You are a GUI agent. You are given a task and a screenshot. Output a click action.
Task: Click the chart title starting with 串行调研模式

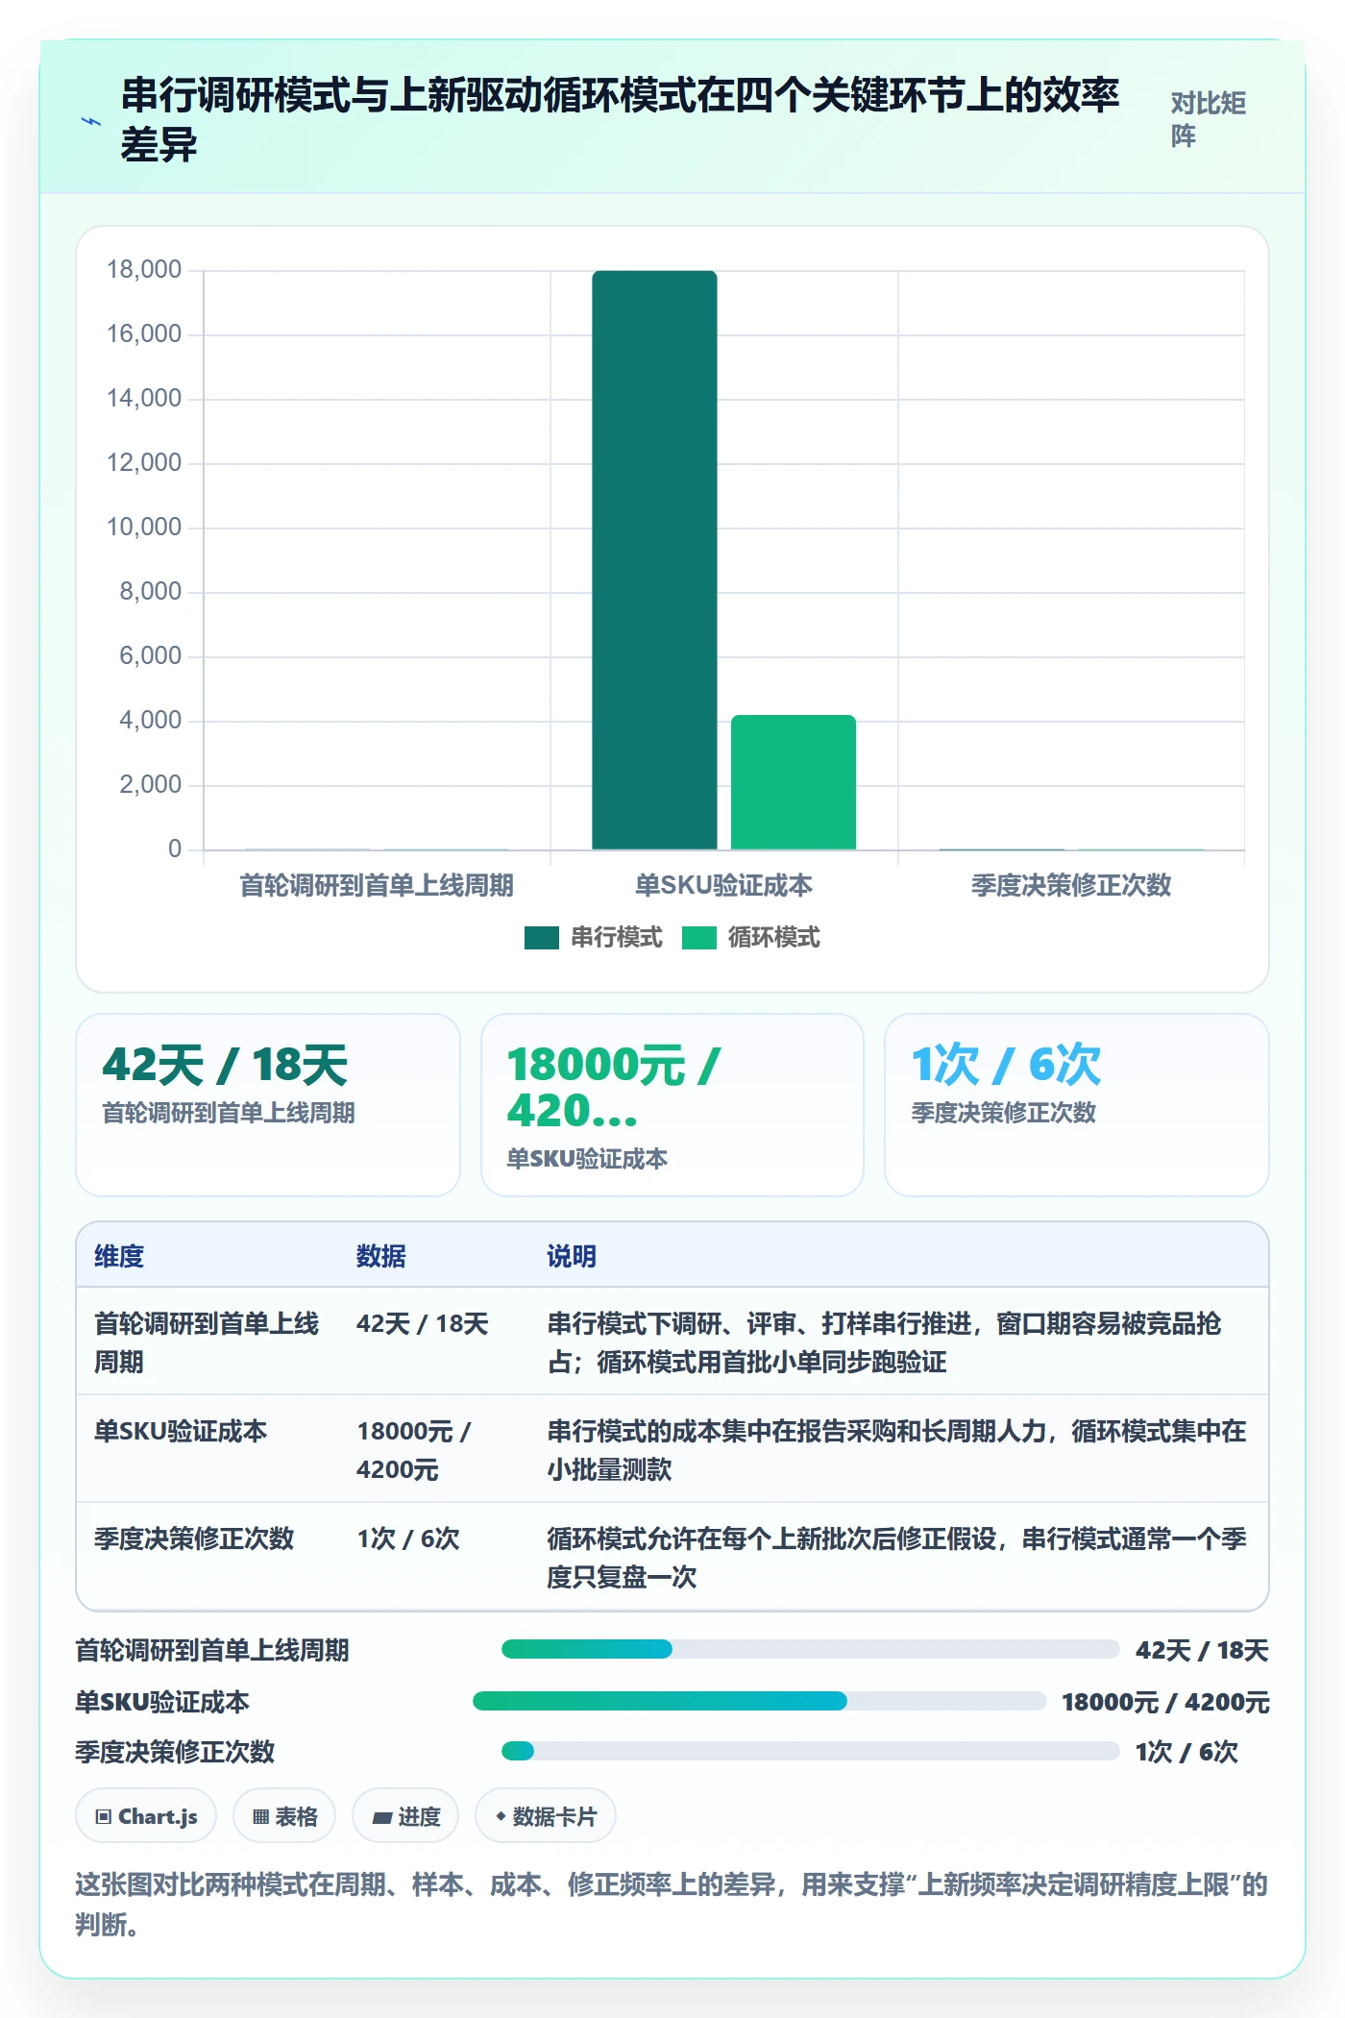[621, 119]
